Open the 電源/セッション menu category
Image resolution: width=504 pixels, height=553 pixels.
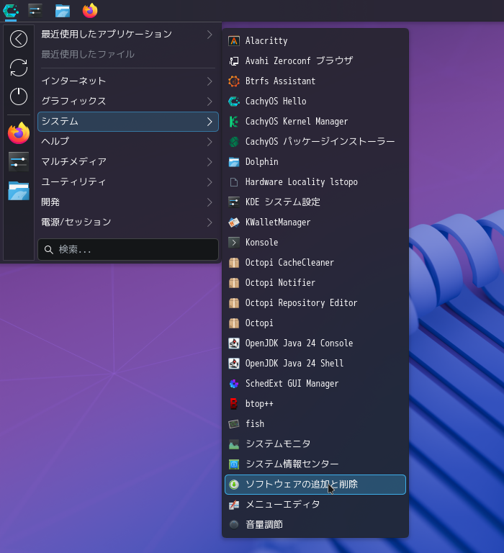click(x=128, y=222)
